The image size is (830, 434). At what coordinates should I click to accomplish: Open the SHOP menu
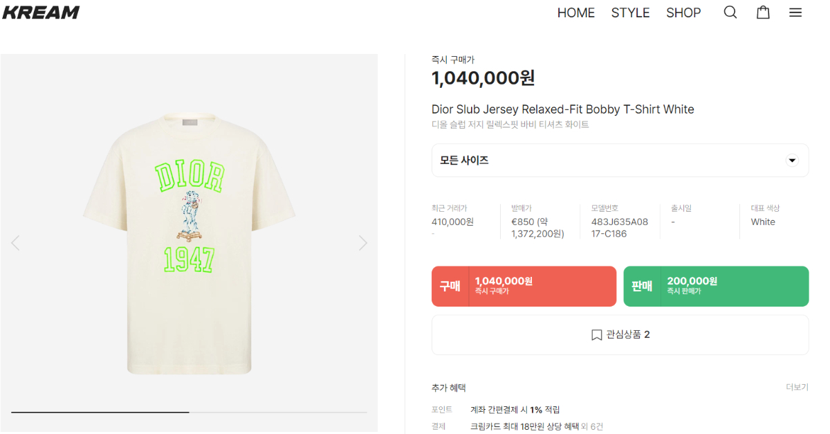683,12
